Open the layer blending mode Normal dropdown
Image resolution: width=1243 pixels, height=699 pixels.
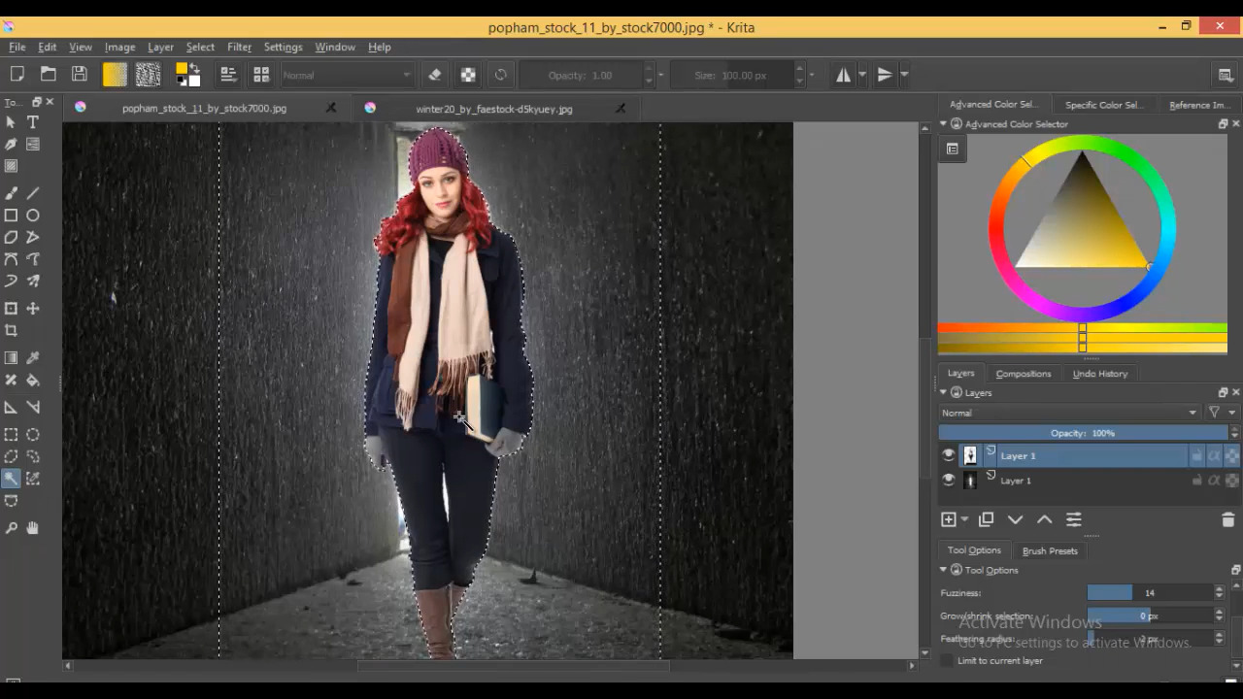coord(1068,413)
